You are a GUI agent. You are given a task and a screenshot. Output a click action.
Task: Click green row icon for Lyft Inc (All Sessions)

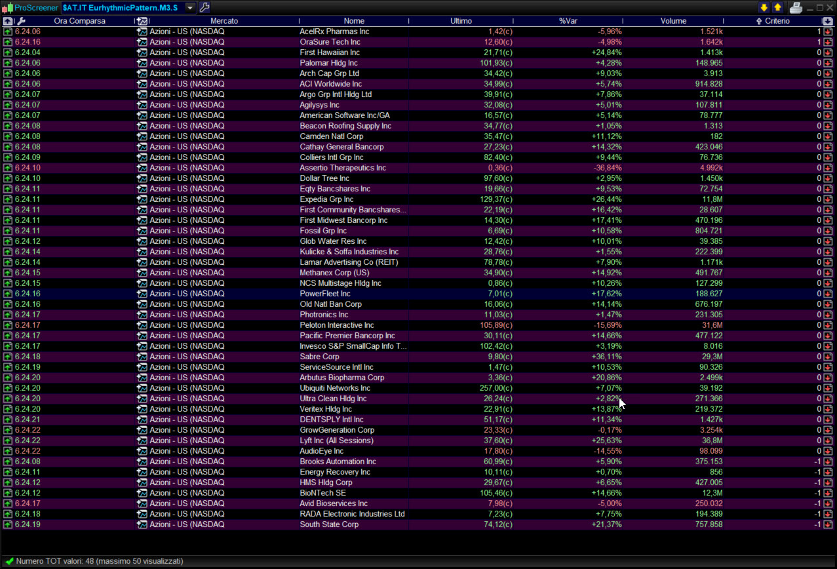8,441
